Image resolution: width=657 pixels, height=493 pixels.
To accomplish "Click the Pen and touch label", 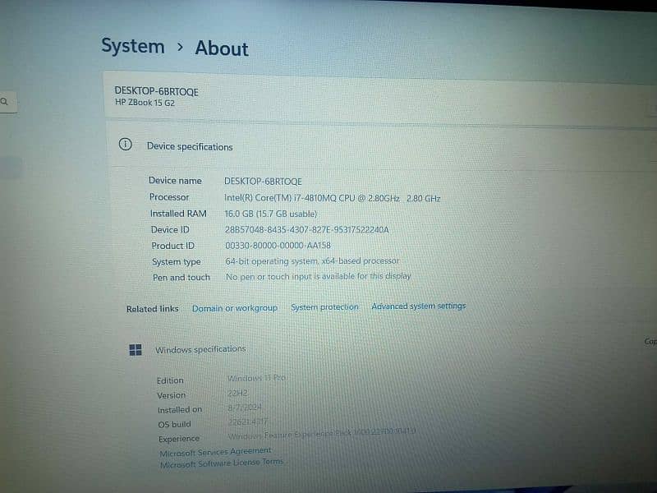I will pos(181,278).
